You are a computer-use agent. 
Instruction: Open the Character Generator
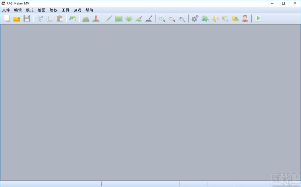tap(245, 18)
